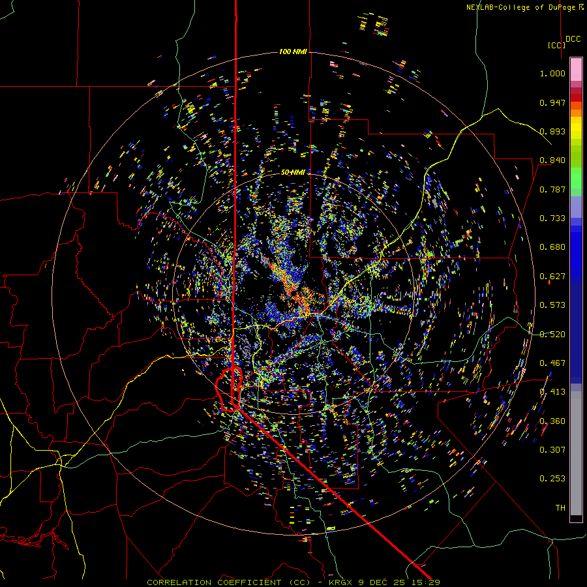Viewport: 587px width, 587px height.
Task: Select the 0.787 legend value
Action: click(x=552, y=189)
